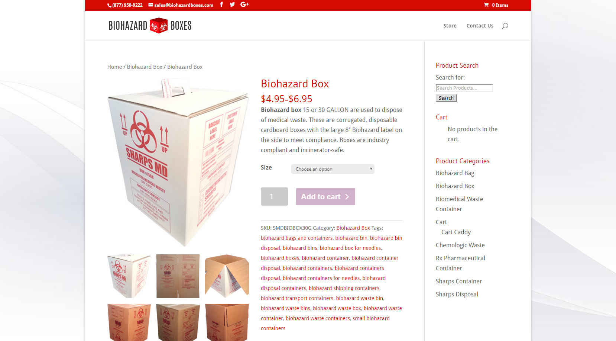Image resolution: width=616 pixels, height=341 pixels.
Task: Open the Store menu item
Action: (x=450, y=26)
